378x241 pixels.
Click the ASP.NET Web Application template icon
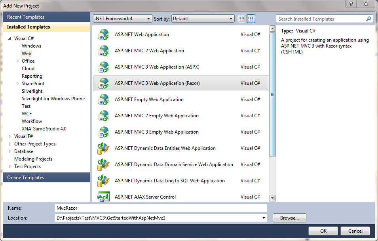coord(103,34)
